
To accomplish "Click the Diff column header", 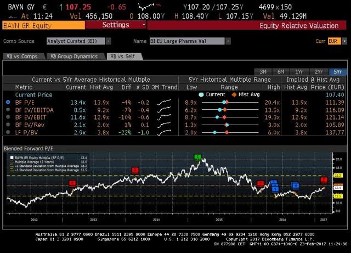I will 126,87.
